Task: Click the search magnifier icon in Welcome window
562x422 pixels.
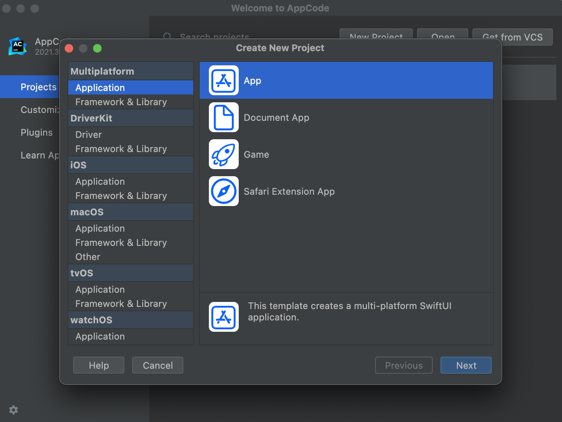Action: click(x=167, y=37)
